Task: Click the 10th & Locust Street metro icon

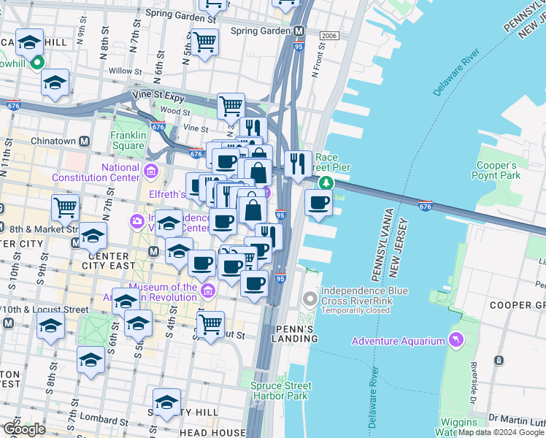Action: 8,323
